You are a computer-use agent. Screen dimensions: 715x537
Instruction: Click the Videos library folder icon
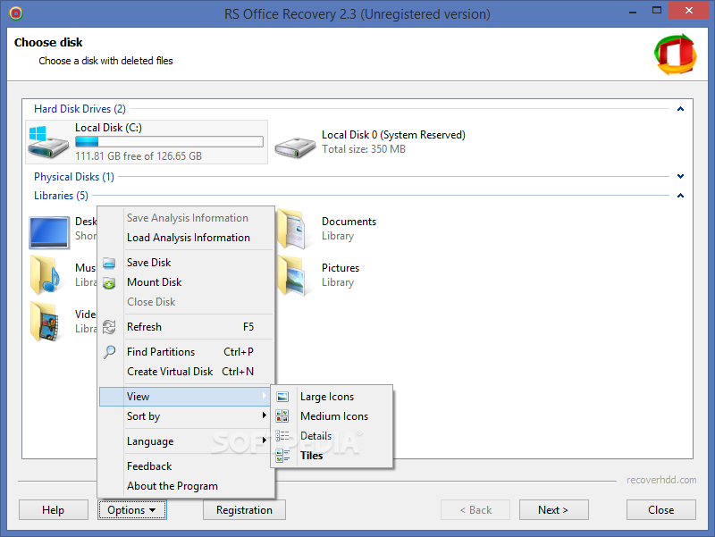46,321
